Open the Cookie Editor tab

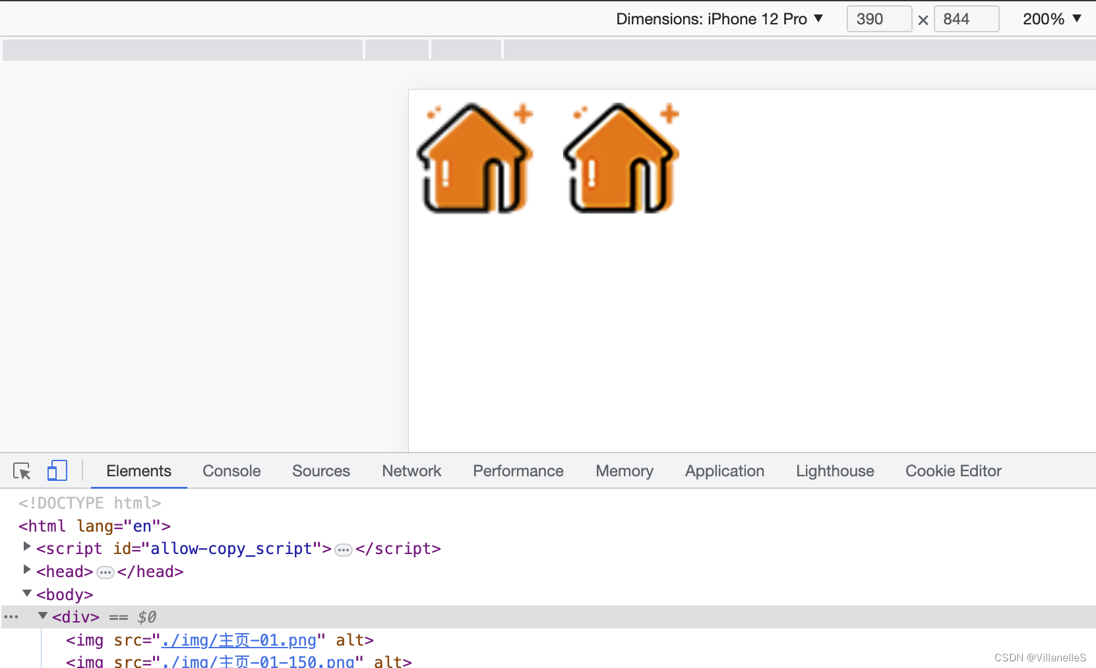954,471
